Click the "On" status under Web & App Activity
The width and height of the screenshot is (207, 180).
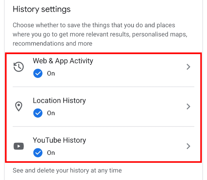[x=51, y=73]
